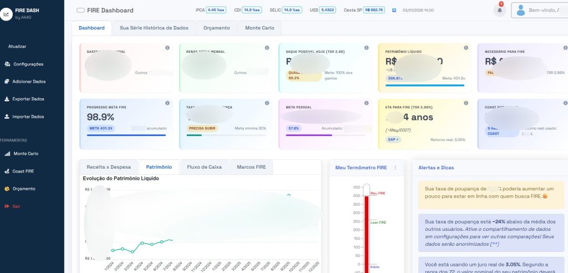Screen dimensions: 568x273
Task: Open the Bem-vindo user profile menu
Action: click(539, 10)
